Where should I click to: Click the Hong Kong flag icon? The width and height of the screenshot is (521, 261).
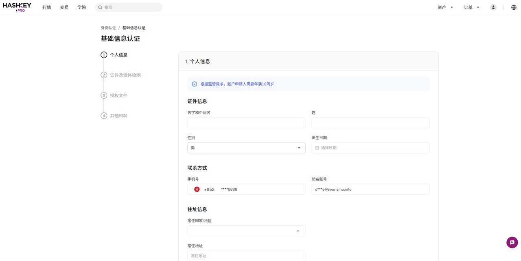pyautogui.click(x=197, y=189)
